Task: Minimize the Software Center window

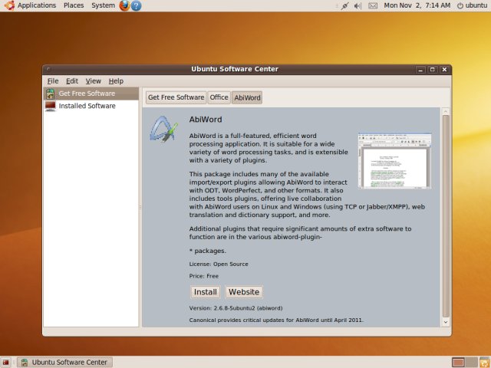Action: (420, 70)
